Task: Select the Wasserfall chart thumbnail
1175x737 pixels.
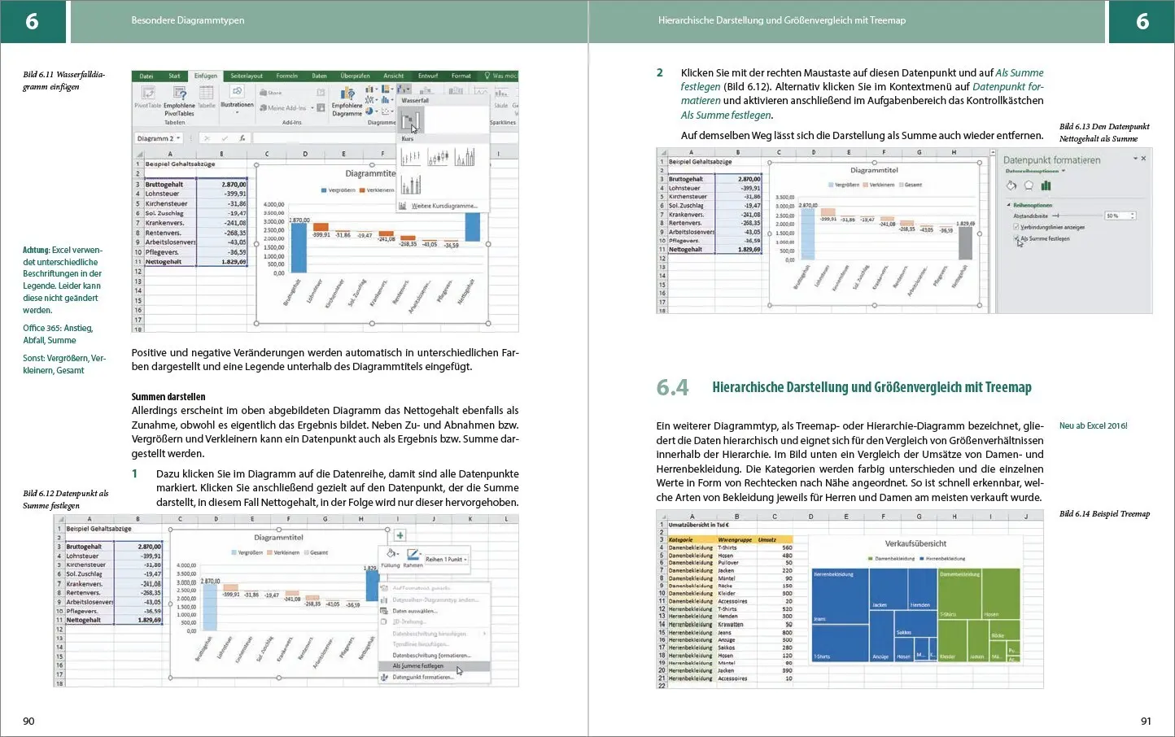Action: click(411, 121)
